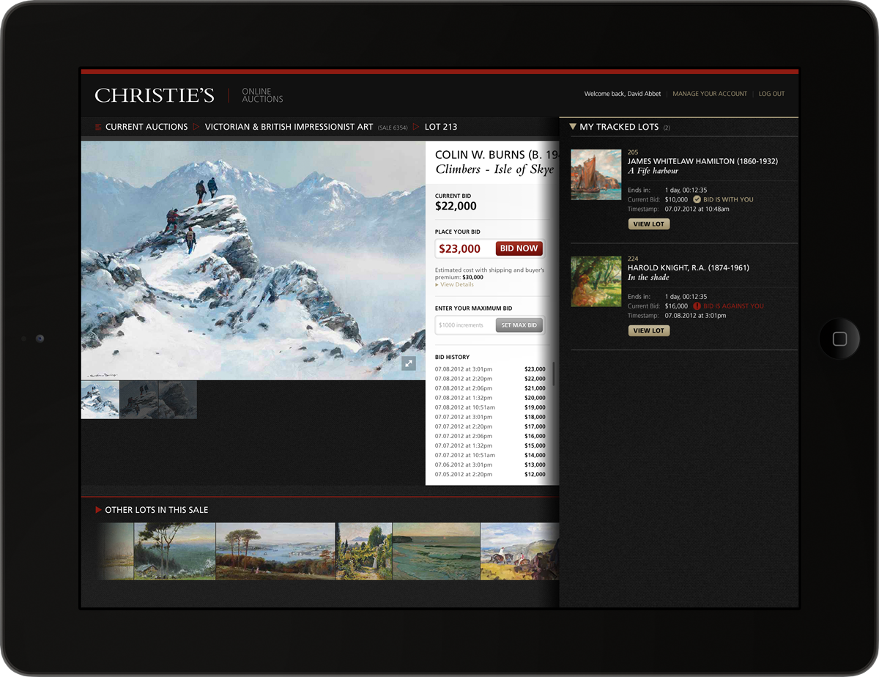879x677 pixels.
Task: Click the Set Max Bid button
Action: click(519, 325)
